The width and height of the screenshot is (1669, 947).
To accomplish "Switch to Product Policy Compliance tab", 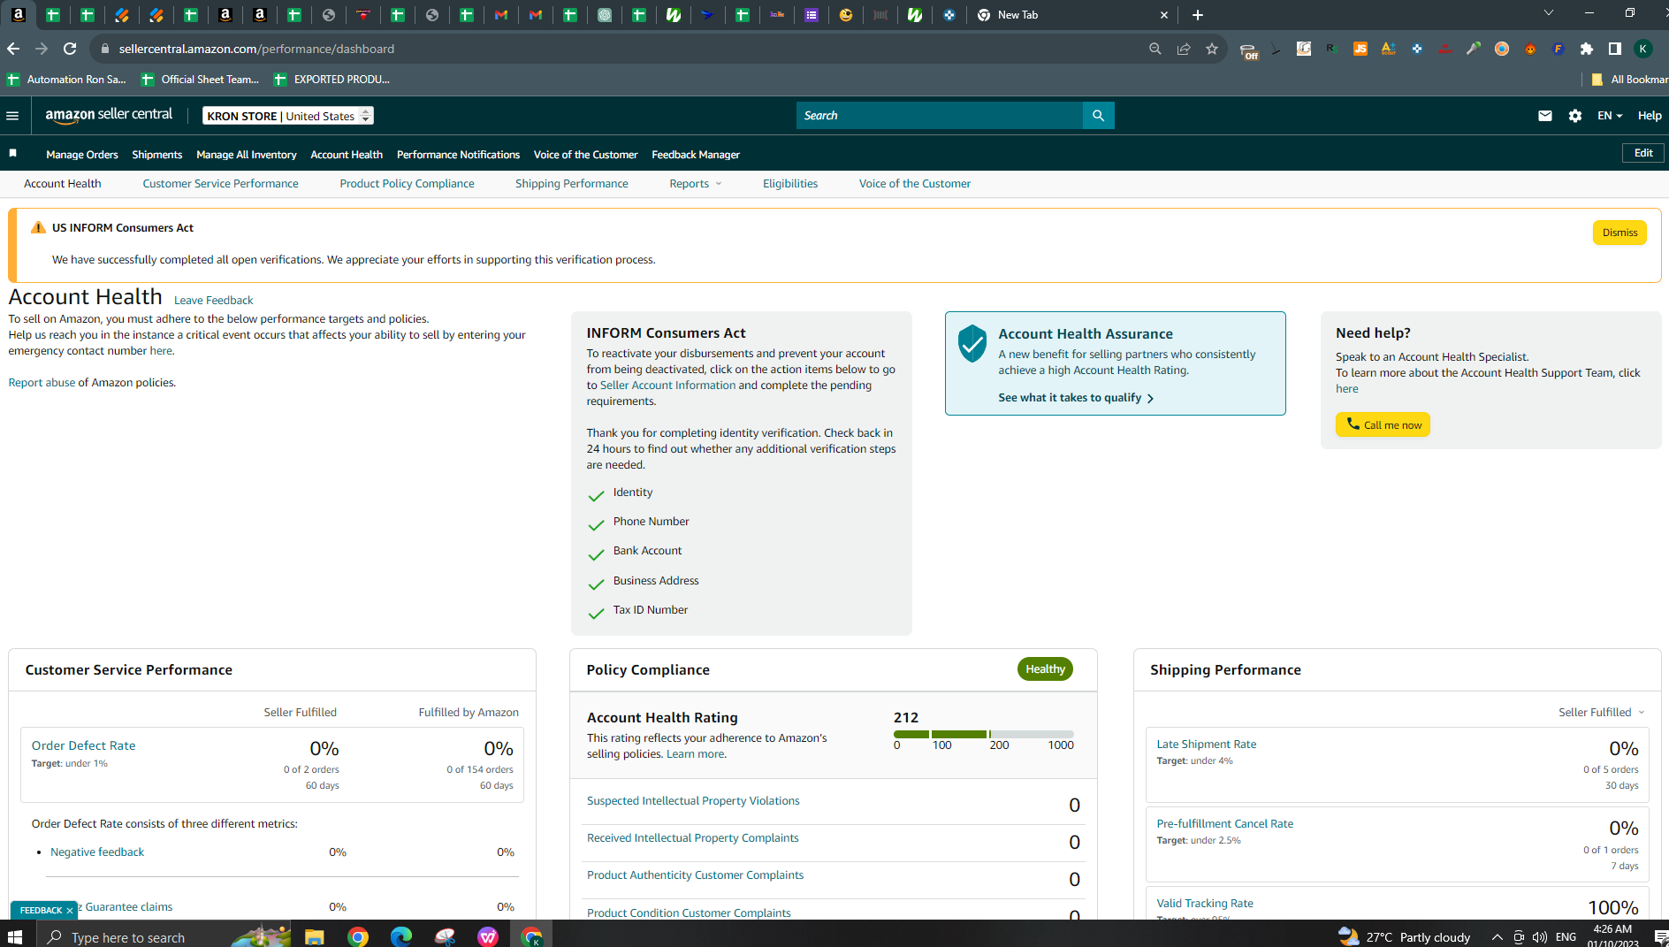I will (408, 184).
